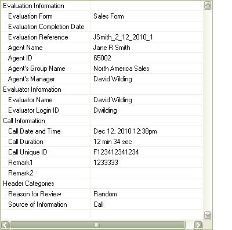Click the empty Remark2 value cell
Viewport: 232px width, 230px height.
point(147,173)
